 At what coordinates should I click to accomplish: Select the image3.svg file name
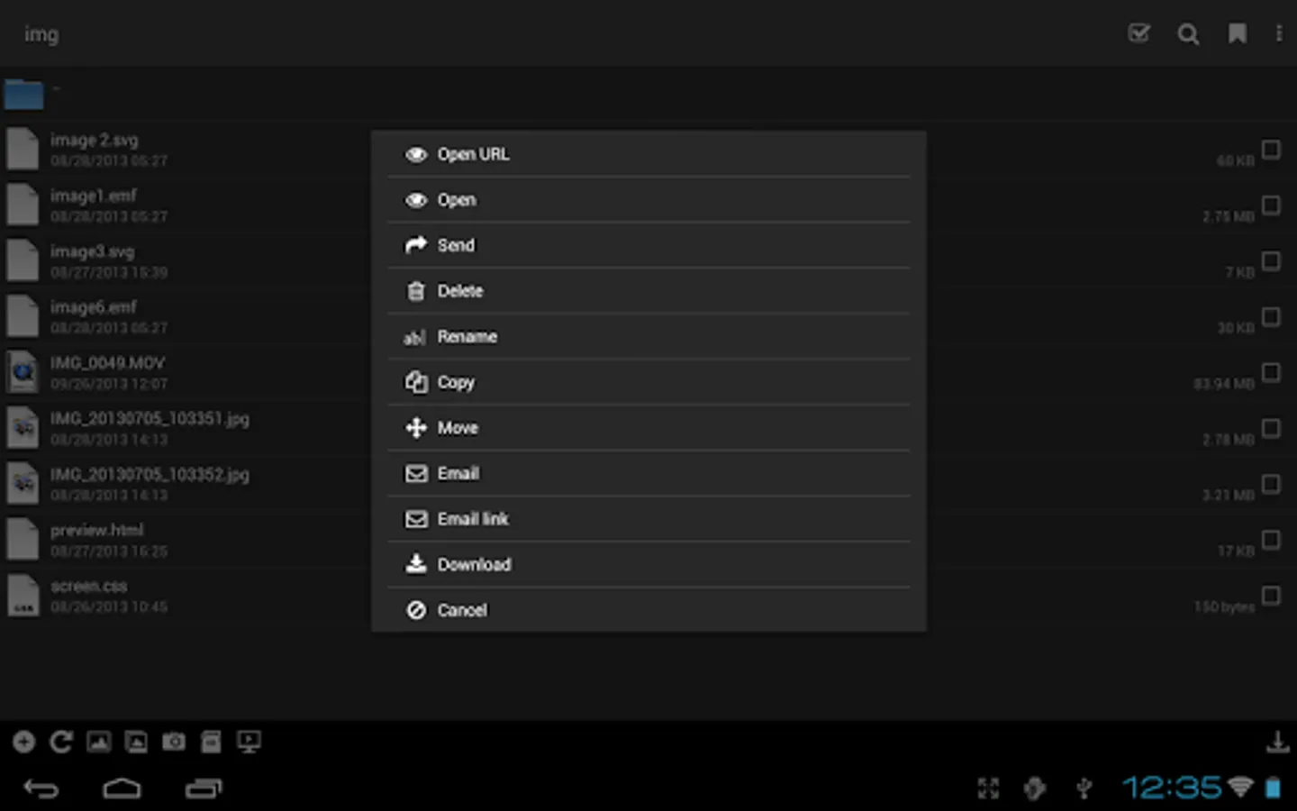pos(93,251)
